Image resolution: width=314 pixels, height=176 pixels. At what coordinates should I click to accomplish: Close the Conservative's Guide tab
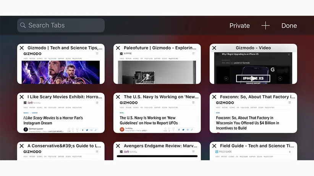(22, 146)
